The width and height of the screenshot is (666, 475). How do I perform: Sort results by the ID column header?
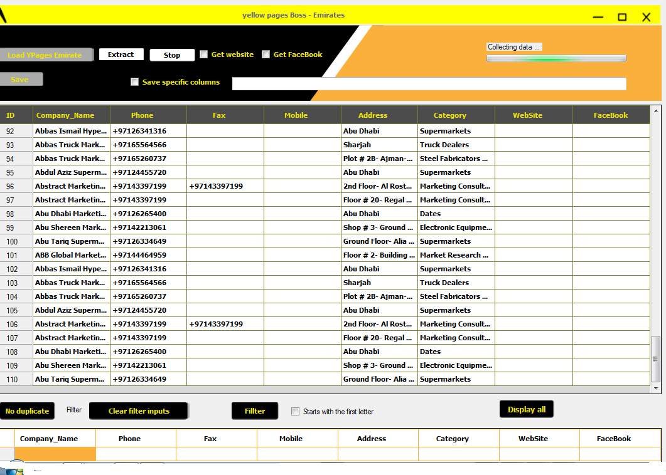coord(16,115)
